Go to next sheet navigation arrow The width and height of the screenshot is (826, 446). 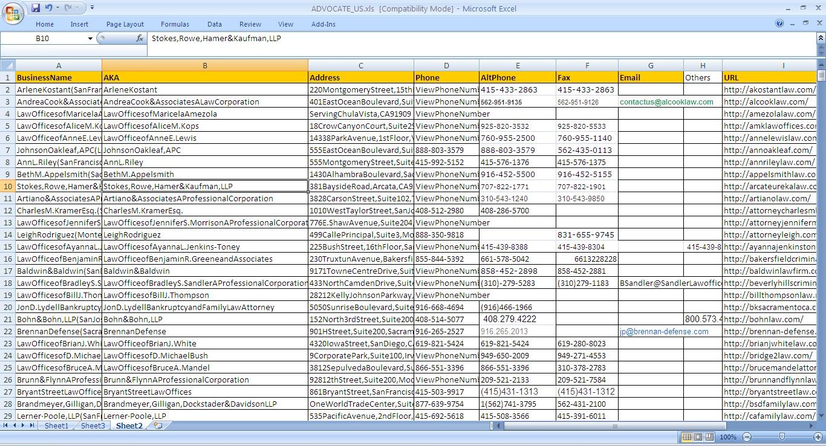24,426
